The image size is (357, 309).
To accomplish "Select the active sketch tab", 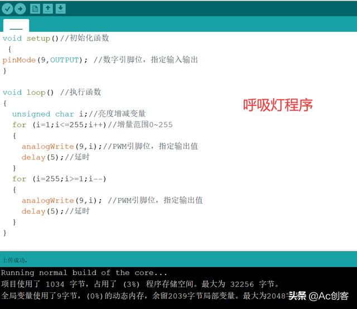I will click(16, 25).
